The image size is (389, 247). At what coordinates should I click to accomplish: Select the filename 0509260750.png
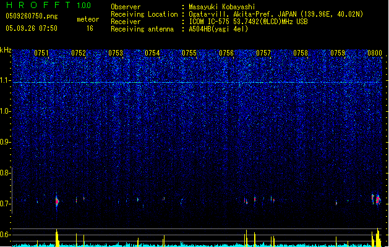[32, 16]
